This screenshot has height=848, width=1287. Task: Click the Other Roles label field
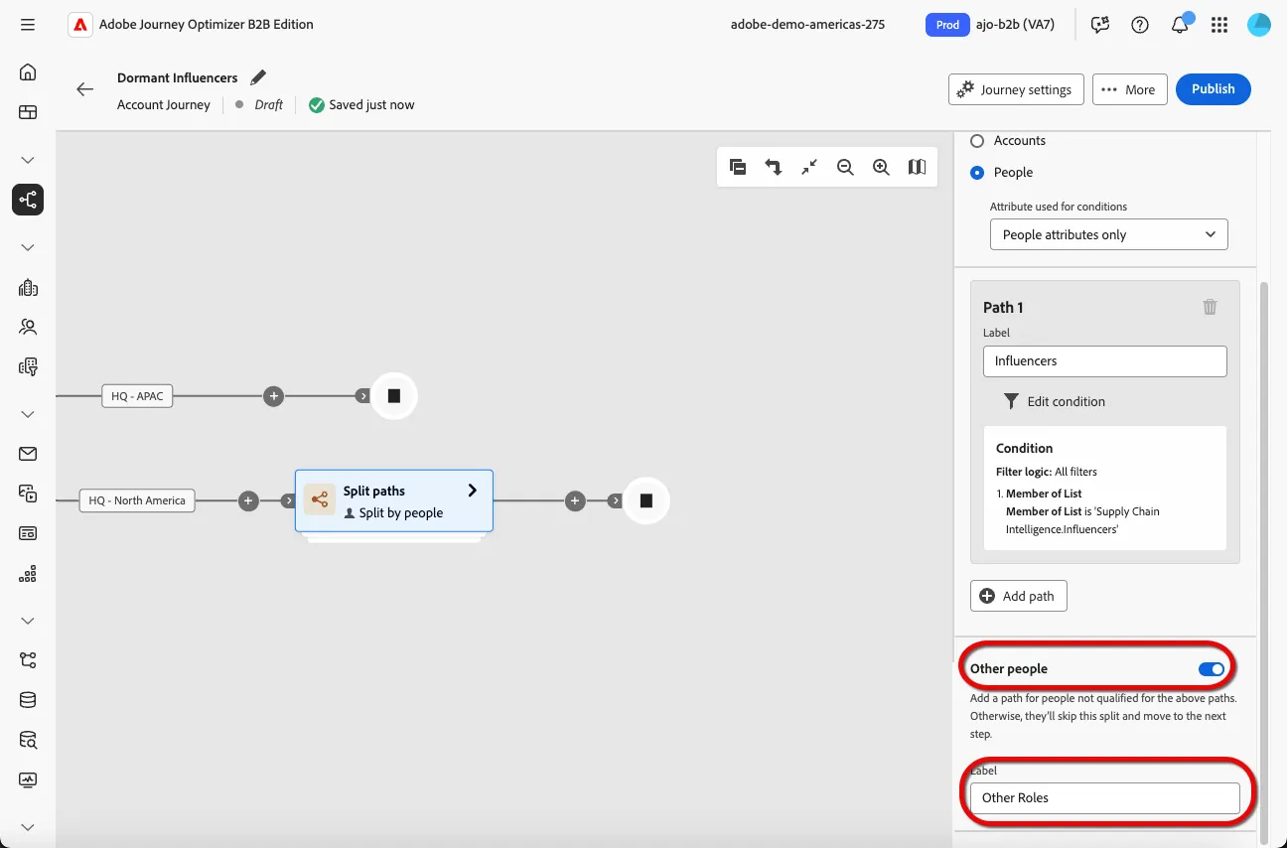tap(1105, 798)
